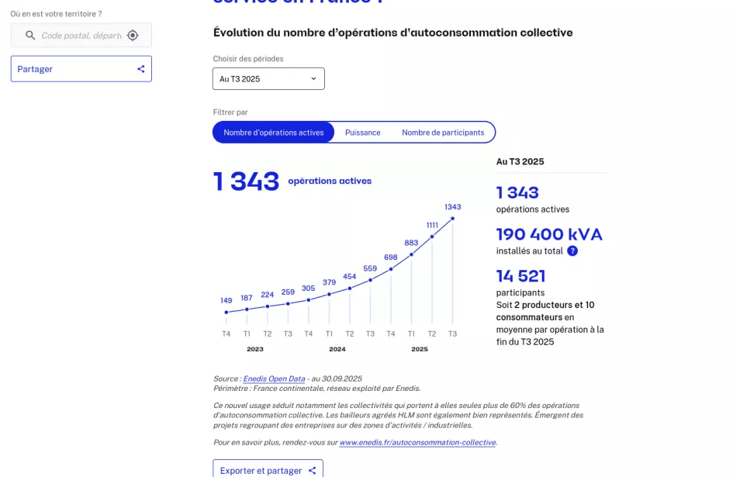
Task: Click the 698 data point on chart
Action: [391, 269]
